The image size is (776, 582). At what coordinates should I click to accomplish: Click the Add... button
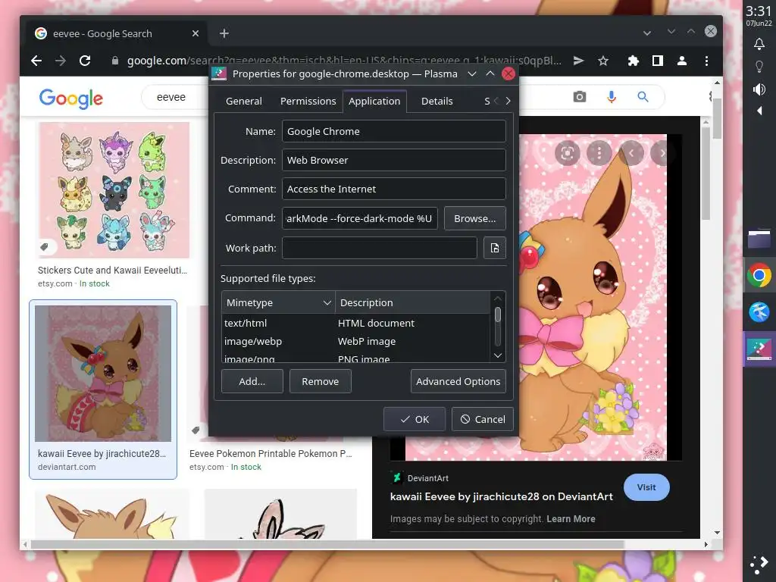[x=252, y=381]
